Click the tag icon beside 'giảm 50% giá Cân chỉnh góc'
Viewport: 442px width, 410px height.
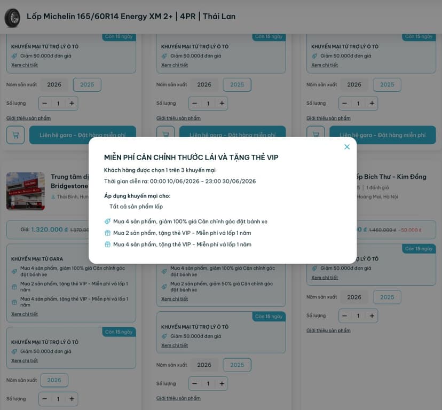(x=164, y=287)
